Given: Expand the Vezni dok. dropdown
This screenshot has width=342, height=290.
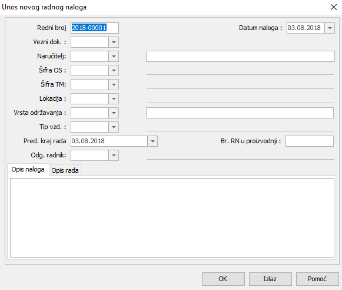Looking at the screenshot, I should (114, 42).
